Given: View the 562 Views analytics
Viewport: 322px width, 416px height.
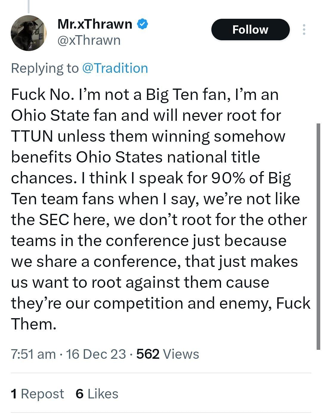Looking at the screenshot, I should click(x=168, y=354).
